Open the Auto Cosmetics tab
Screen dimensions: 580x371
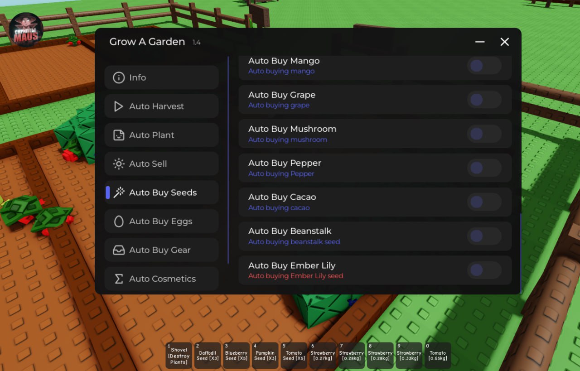point(162,279)
